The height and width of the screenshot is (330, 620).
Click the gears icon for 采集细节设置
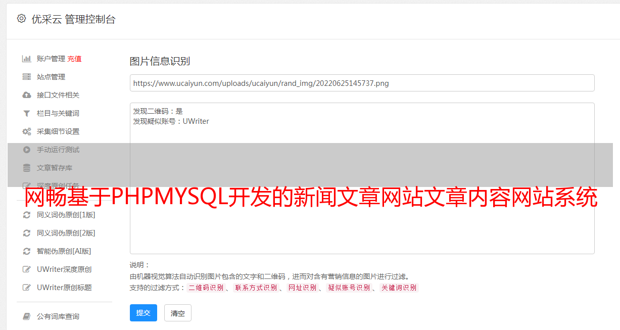[26, 131]
